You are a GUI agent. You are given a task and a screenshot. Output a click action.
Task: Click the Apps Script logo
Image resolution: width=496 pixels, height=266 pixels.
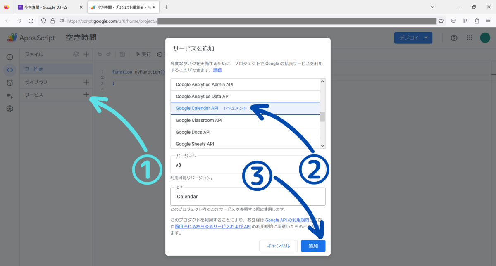pyautogui.click(x=31, y=38)
